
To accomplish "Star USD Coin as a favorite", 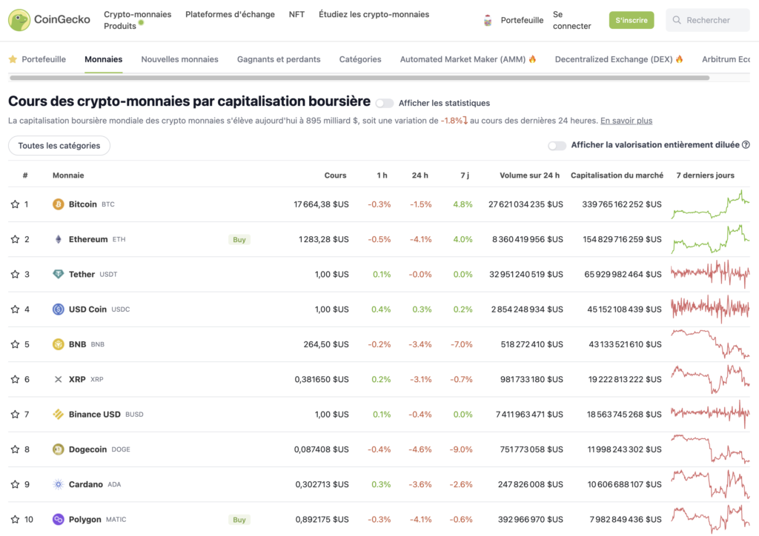I will click(15, 309).
